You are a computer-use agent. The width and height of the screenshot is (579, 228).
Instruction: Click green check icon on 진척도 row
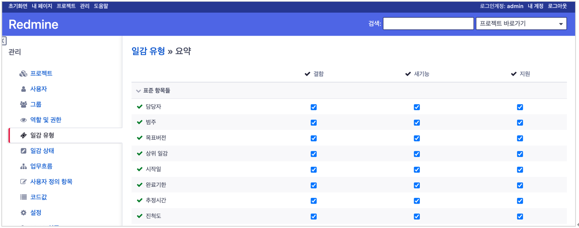coord(139,216)
